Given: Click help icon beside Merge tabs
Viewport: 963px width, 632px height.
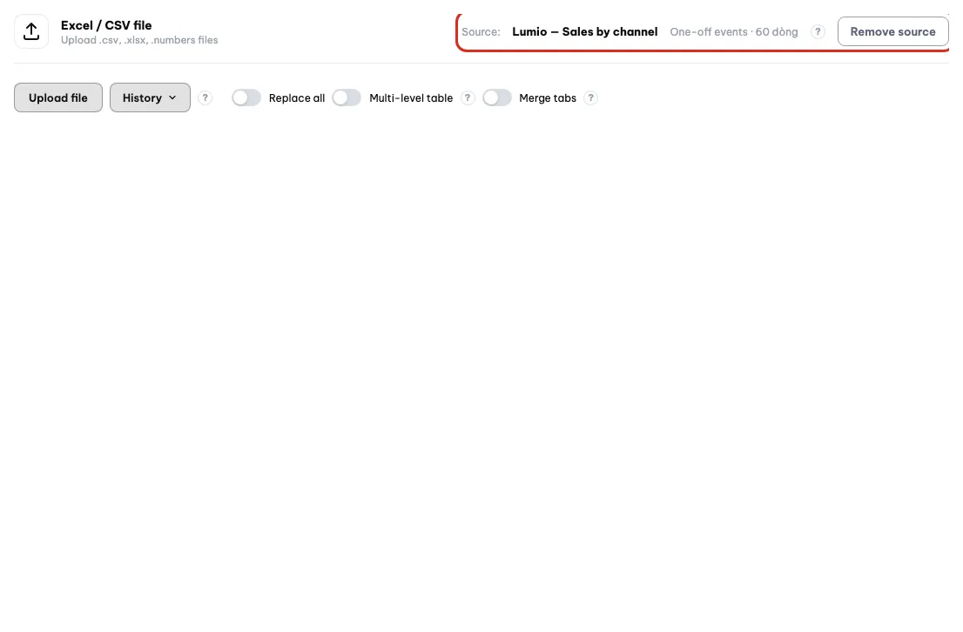Looking at the screenshot, I should click(x=590, y=98).
